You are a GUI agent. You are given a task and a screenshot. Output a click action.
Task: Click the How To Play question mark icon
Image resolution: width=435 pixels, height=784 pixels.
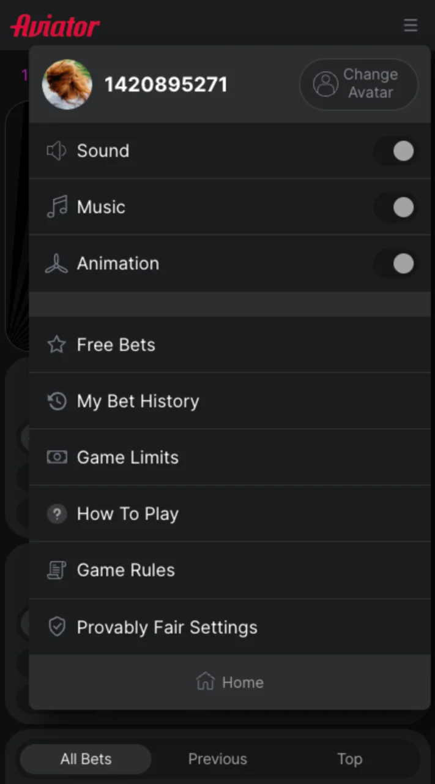56,514
